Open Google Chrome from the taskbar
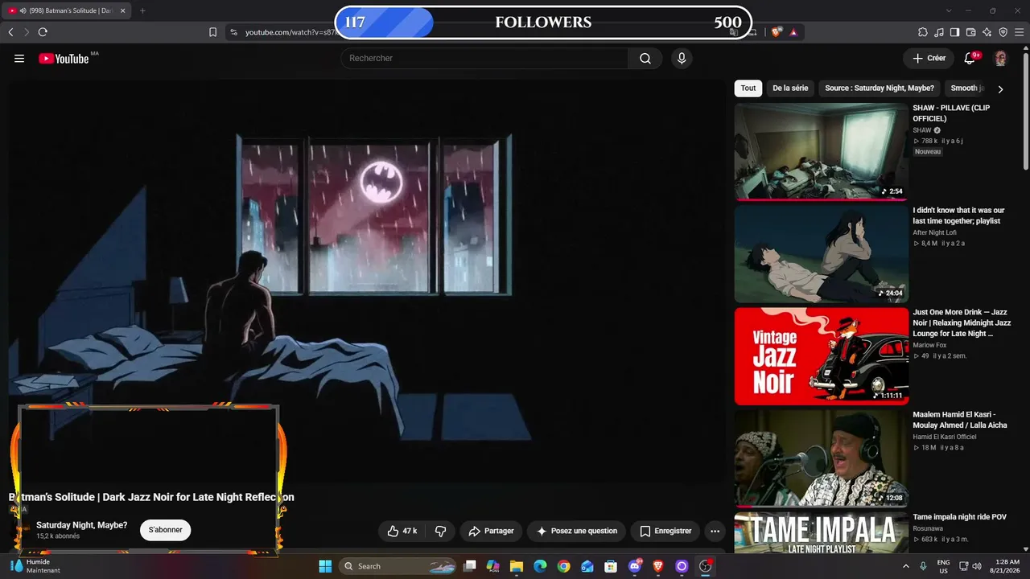1030x579 pixels. [x=563, y=566]
